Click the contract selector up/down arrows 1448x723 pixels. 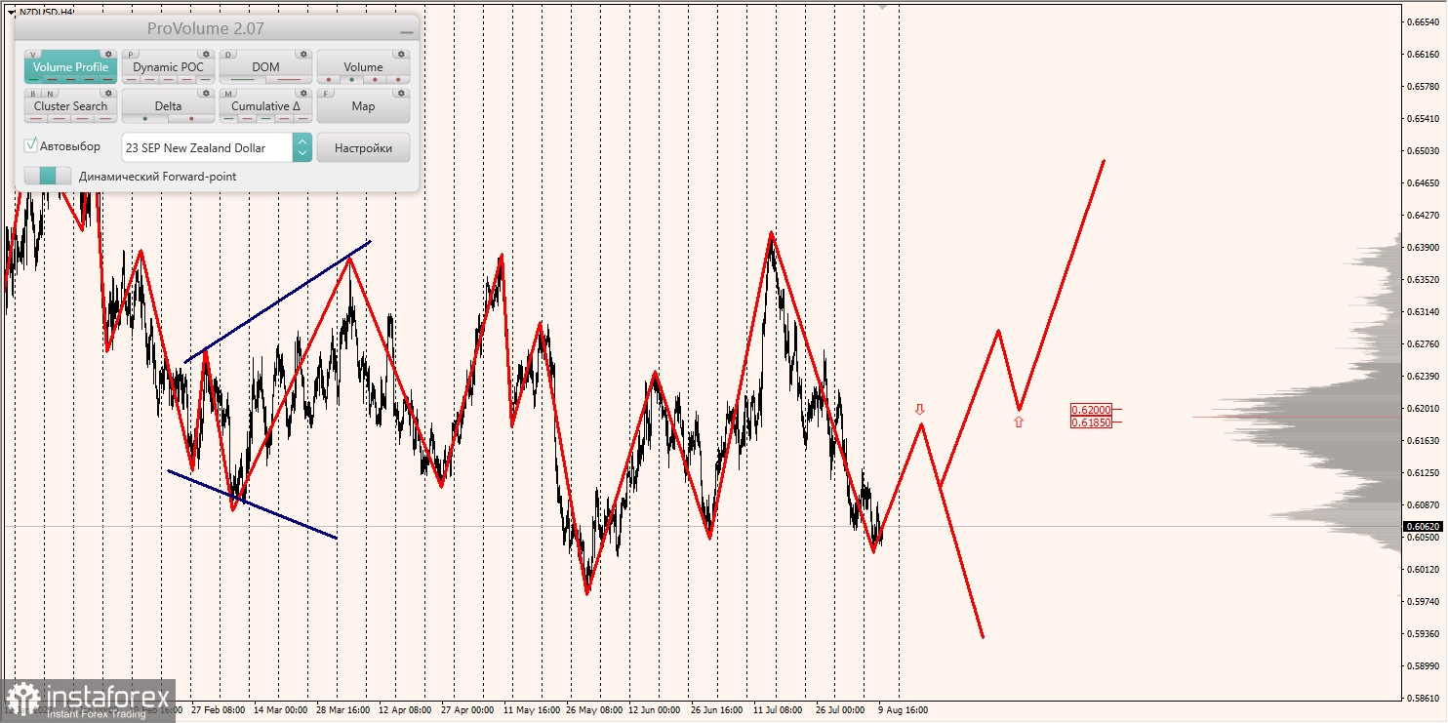pos(302,147)
